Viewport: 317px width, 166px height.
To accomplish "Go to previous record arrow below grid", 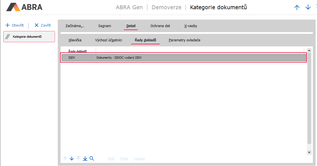I will (x=65, y=158).
